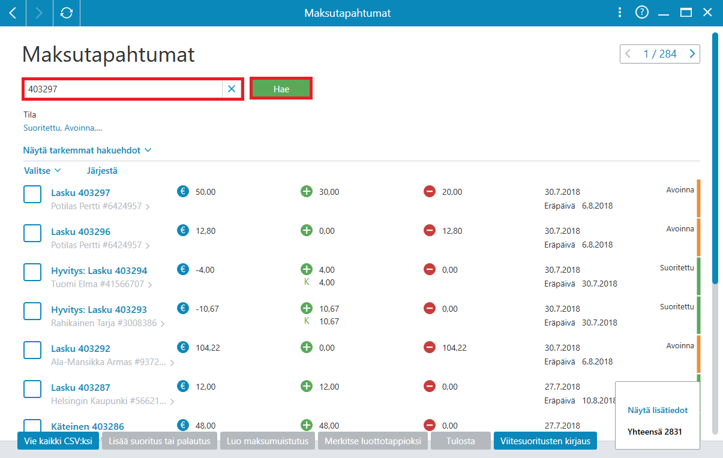This screenshot has height=458, width=723.
Task: Click green plus on Lasku 403296 row
Action: click(x=307, y=231)
